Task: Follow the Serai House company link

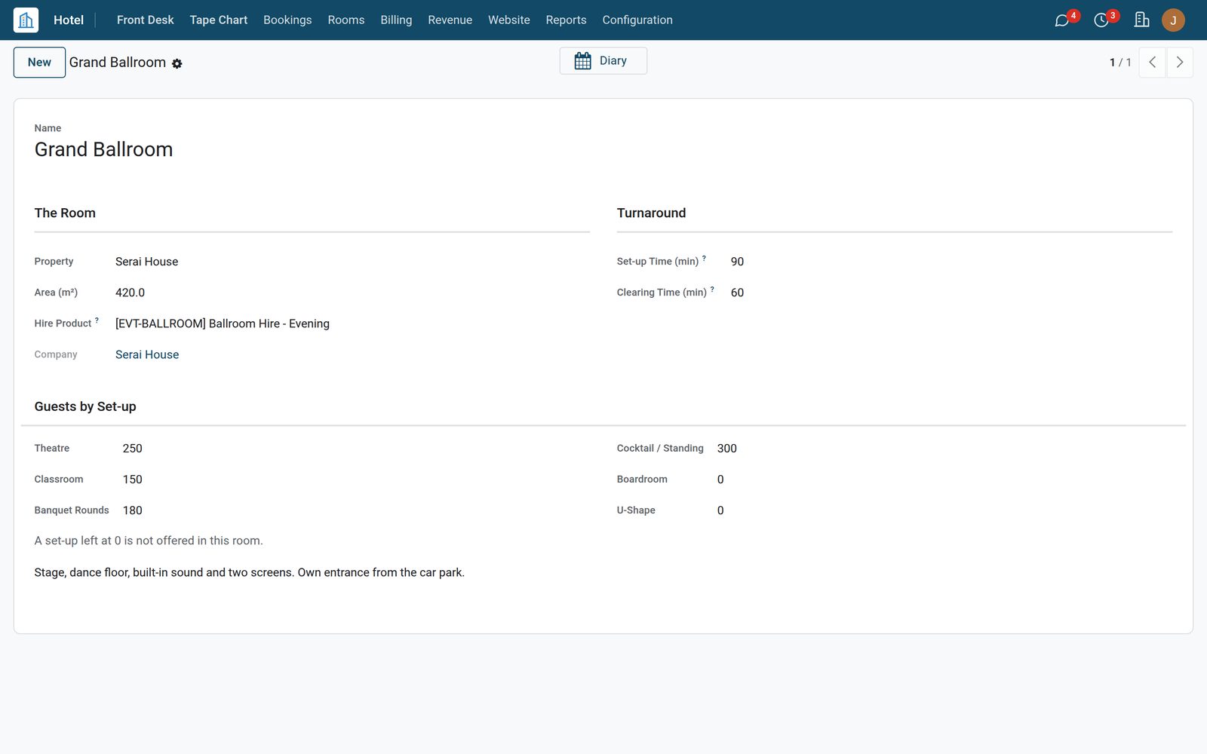Action: pyautogui.click(x=147, y=354)
